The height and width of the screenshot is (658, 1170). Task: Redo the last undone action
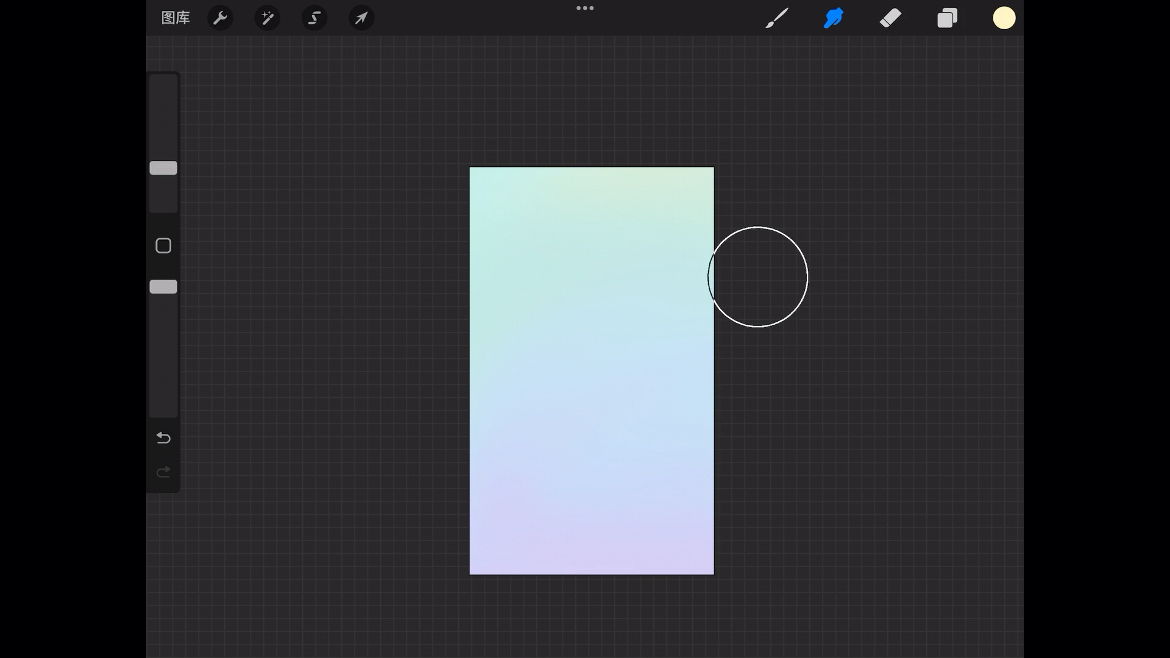point(163,472)
